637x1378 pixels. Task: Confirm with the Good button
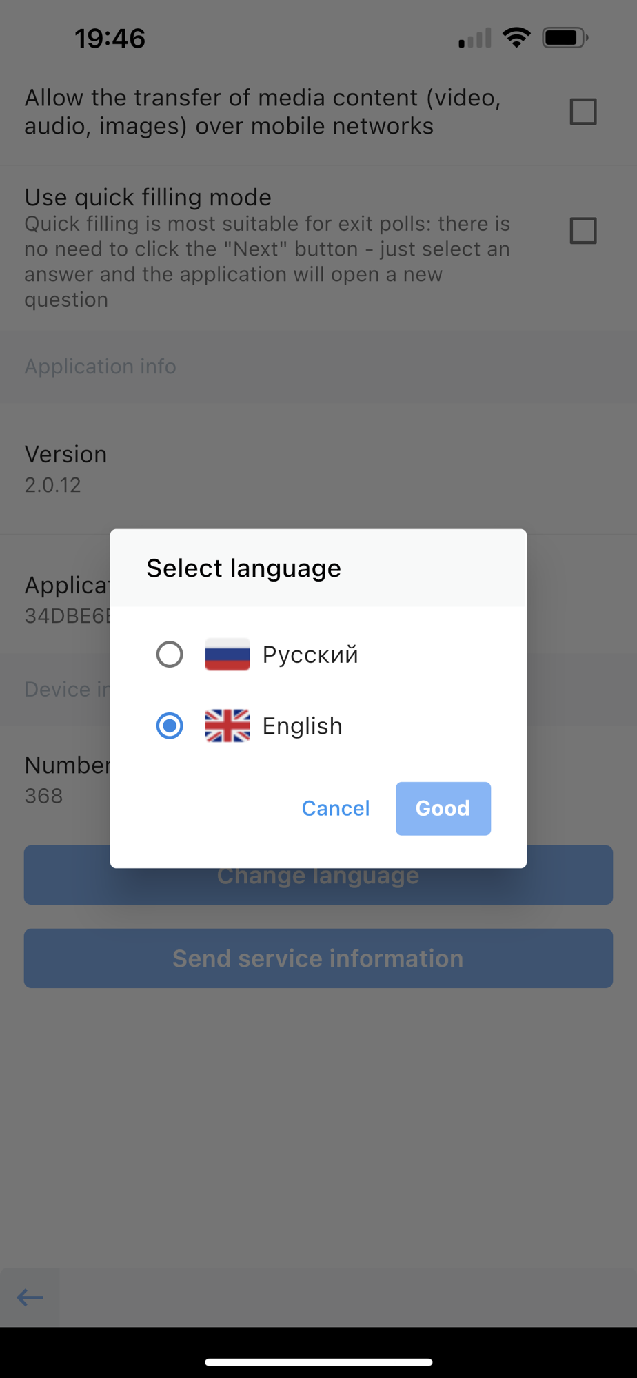(x=443, y=809)
